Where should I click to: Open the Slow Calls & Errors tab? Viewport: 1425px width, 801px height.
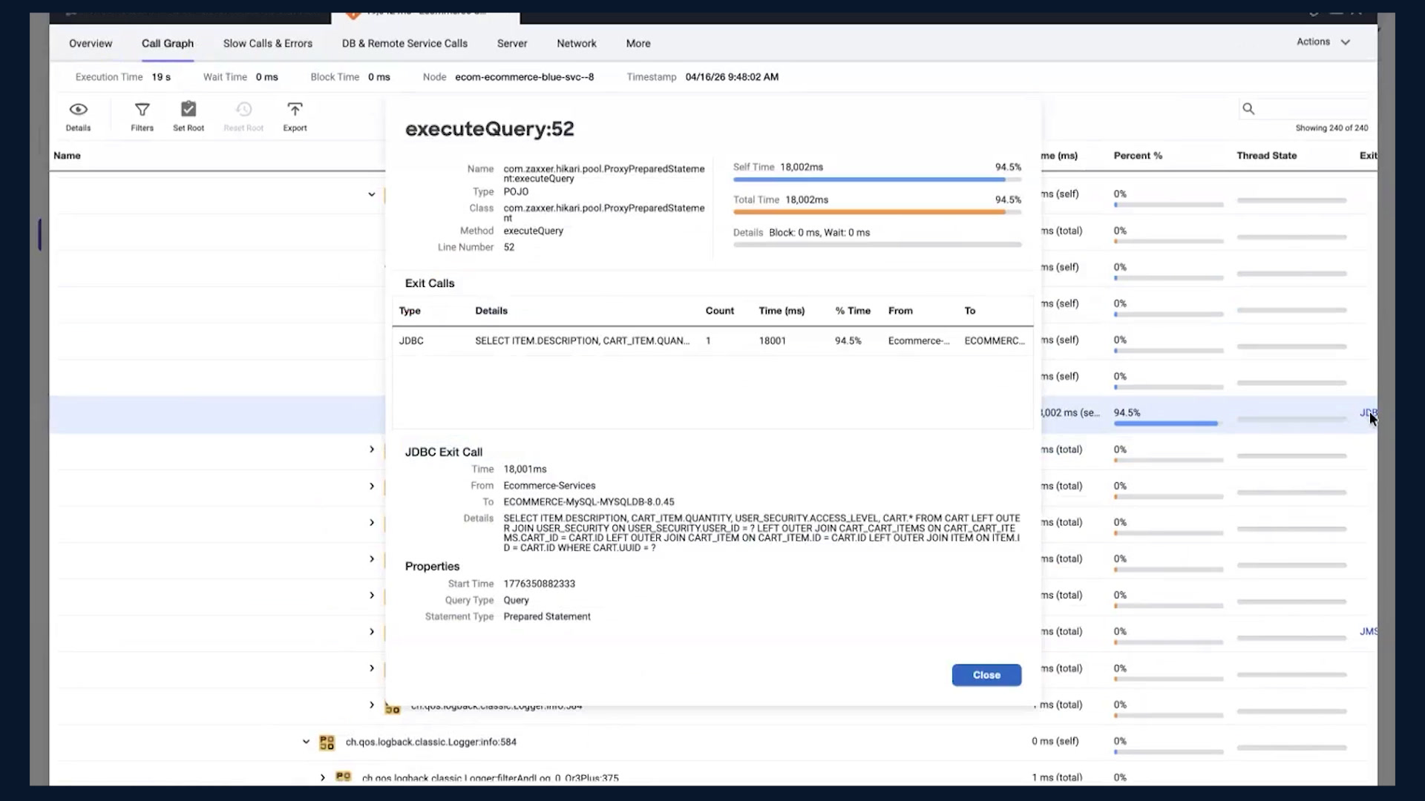pos(268,43)
